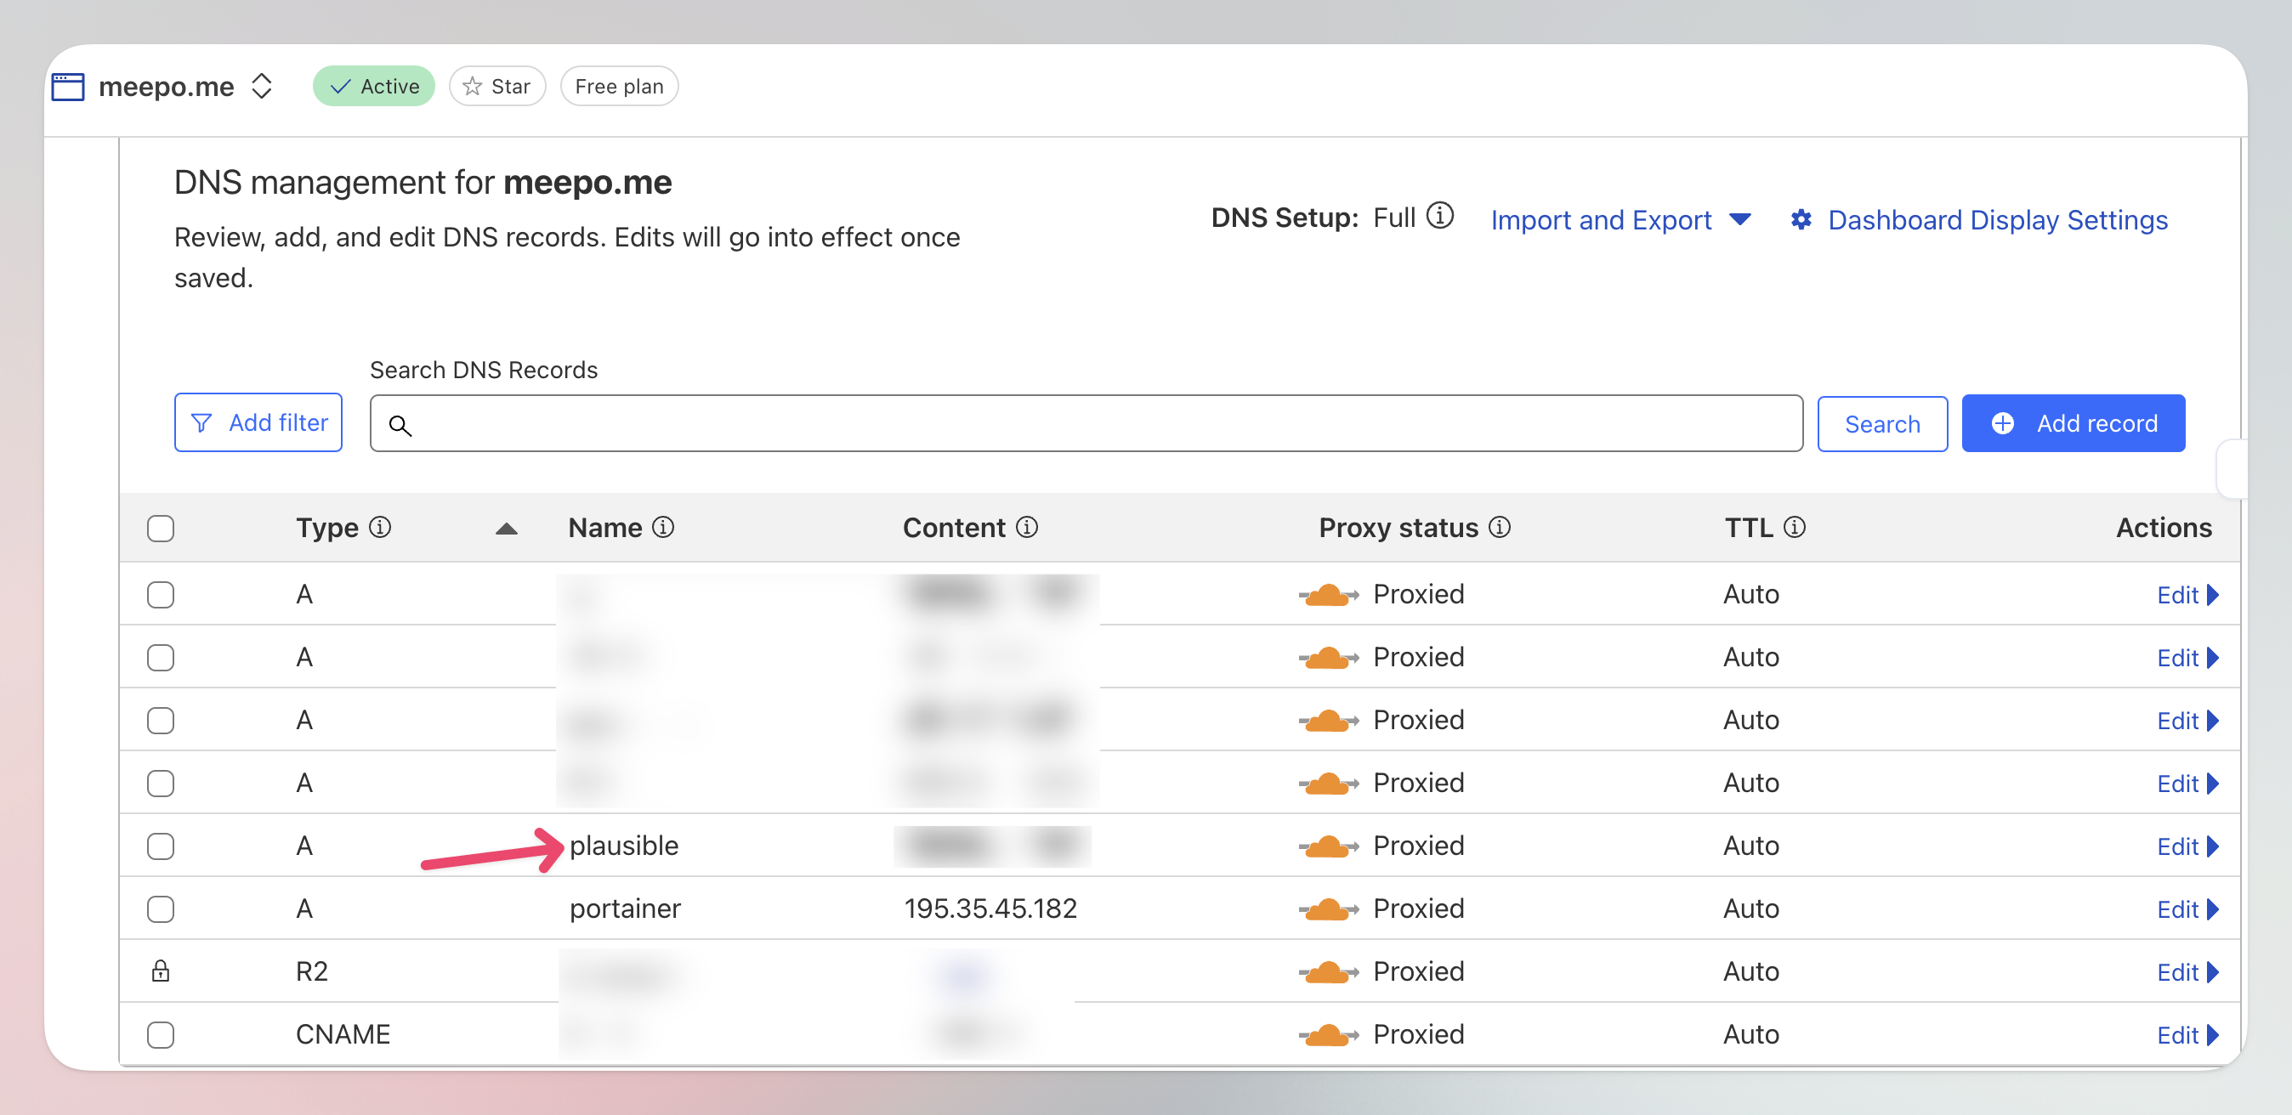Screen dimensions: 2292x1115
Task: Sort records by Type using arrow
Action: tap(507, 529)
